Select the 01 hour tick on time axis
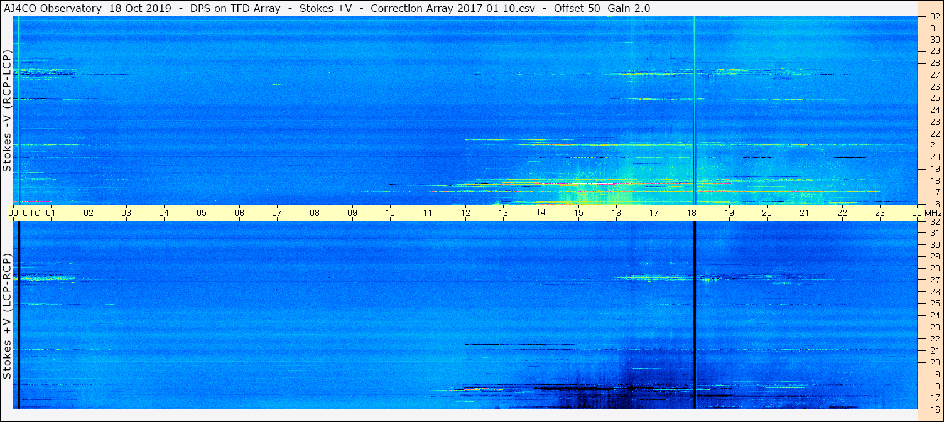This screenshot has width=944, height=422. (x=51, y=213)
